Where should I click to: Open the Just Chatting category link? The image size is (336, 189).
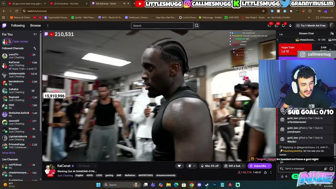pyautogui.click(x=65, y=175)
